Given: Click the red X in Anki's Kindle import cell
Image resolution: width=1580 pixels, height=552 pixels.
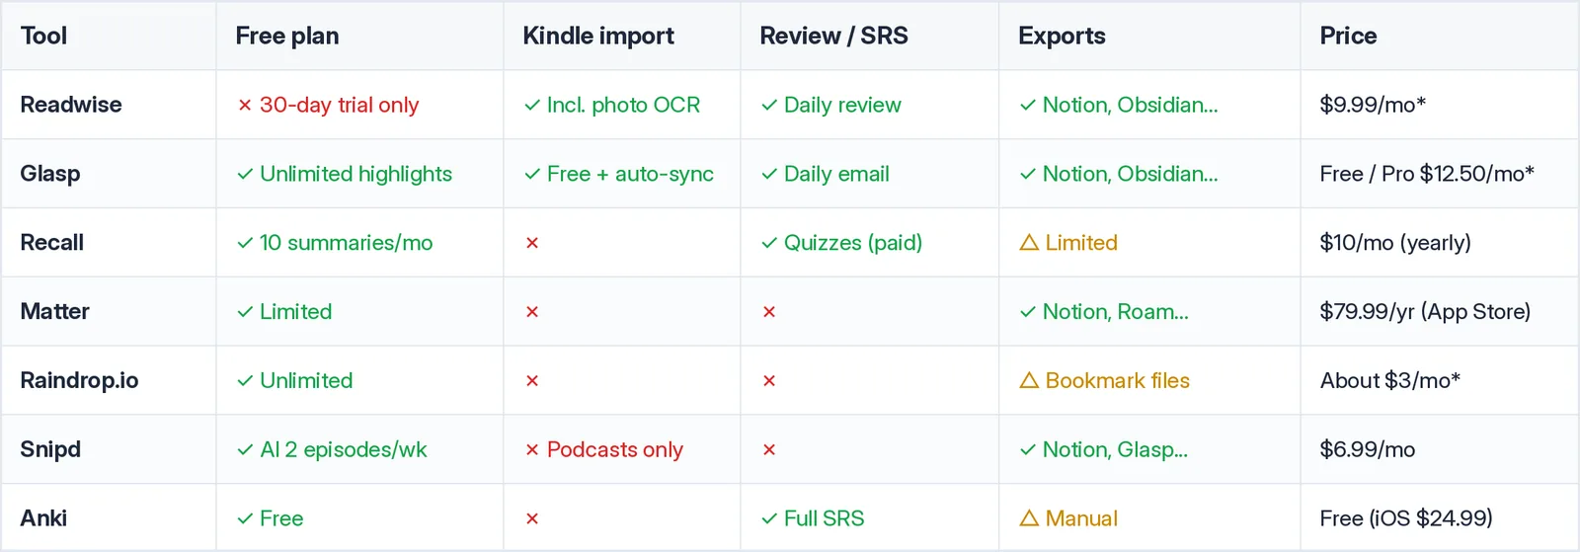Looking at the screenshot, I should click(532, 518).
